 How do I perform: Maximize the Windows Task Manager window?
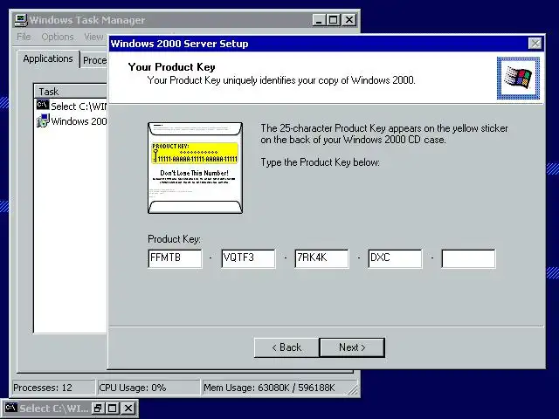click(x=334, y=20)
